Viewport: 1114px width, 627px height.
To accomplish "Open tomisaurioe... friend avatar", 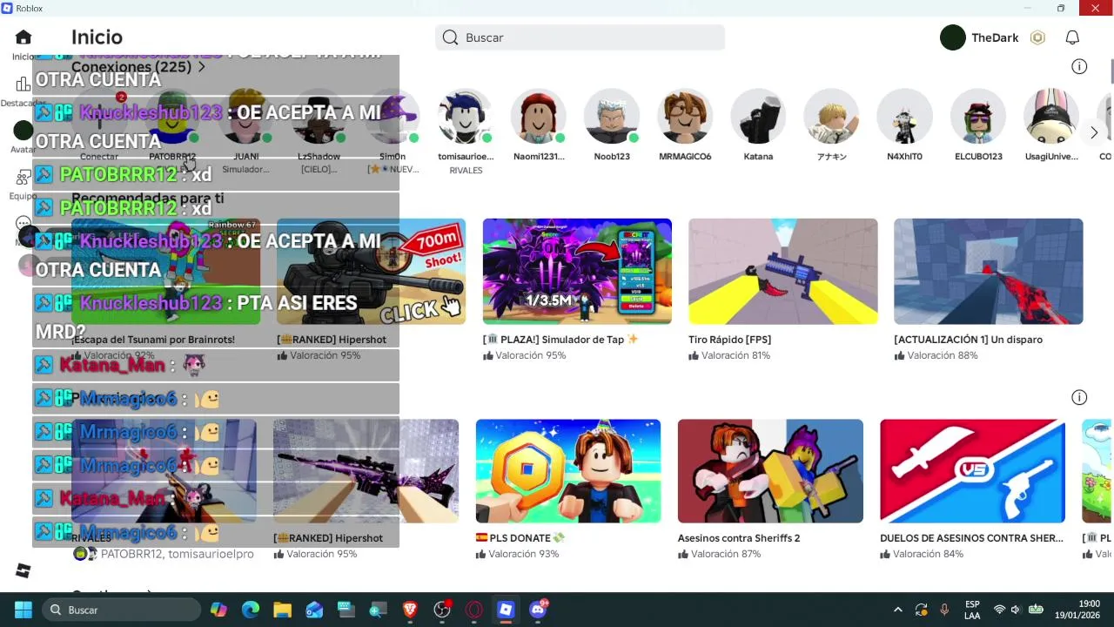I will (466, 116).
